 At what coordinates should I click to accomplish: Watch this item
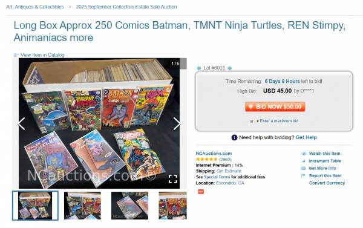tap(324, 154)
